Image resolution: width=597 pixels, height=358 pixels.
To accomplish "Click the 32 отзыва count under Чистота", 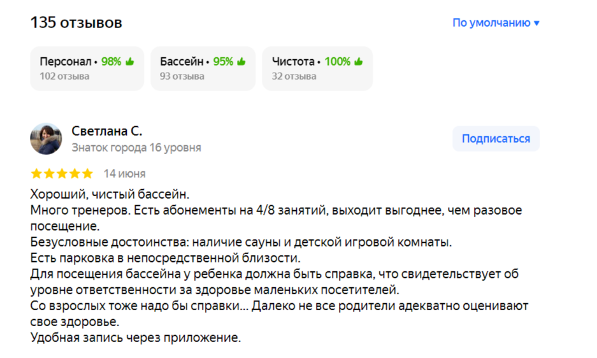I will pos(294,76).
